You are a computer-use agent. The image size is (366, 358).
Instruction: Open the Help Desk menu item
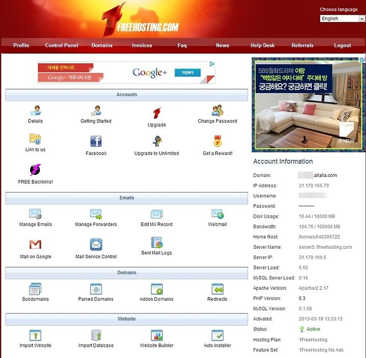tap(262, 45)
